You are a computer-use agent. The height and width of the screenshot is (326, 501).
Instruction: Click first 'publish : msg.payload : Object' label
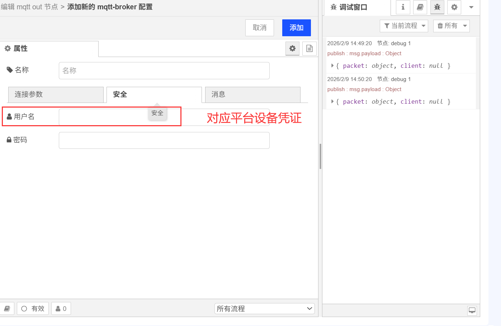point(364,53)
